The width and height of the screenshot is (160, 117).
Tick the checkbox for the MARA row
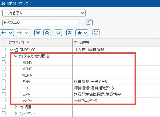[3, 101]
